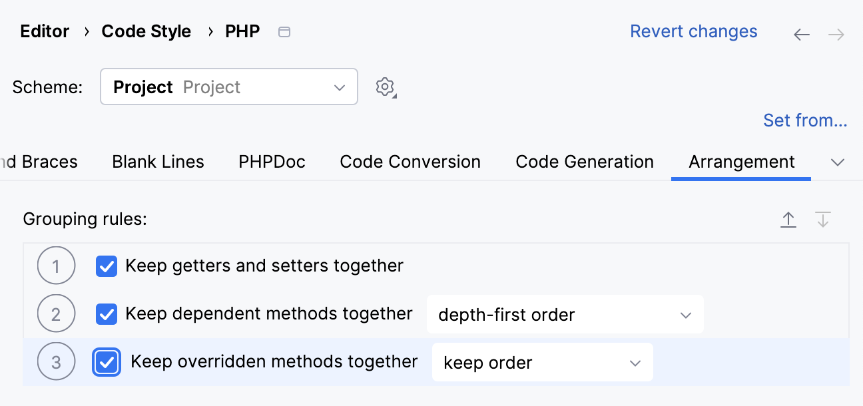This screenshot has width=863, height=406.
Task: Disable Keep getters and setters together
Action: (107, 266)
